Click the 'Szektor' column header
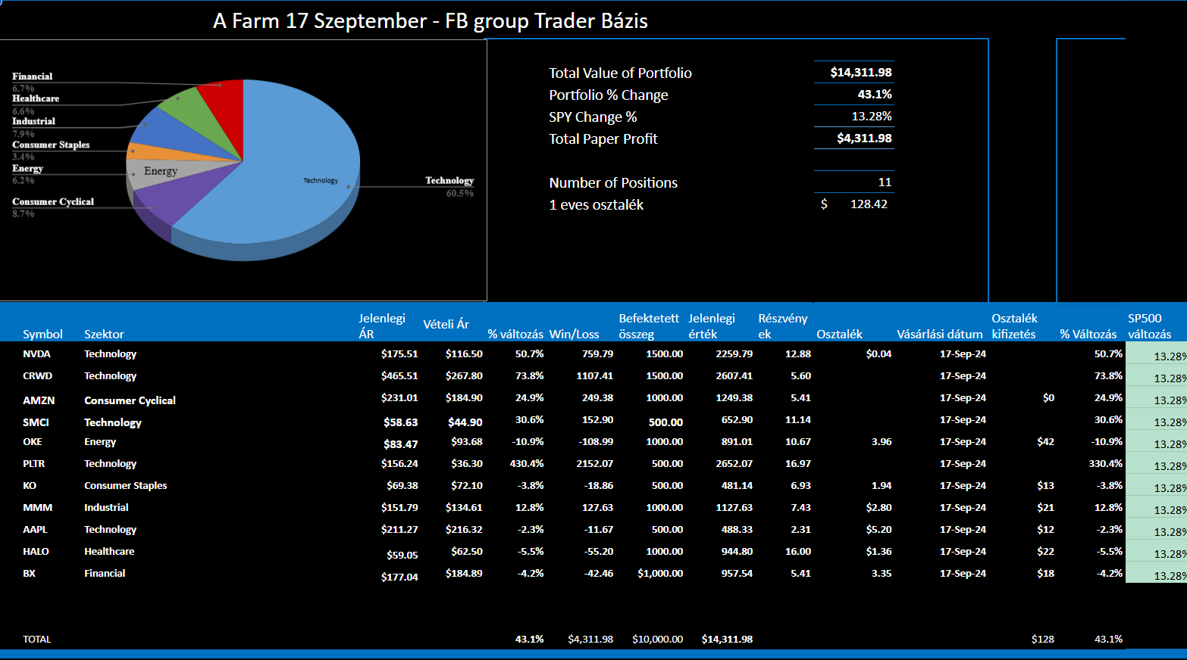1187x660 pixels. tap(104, 334)
